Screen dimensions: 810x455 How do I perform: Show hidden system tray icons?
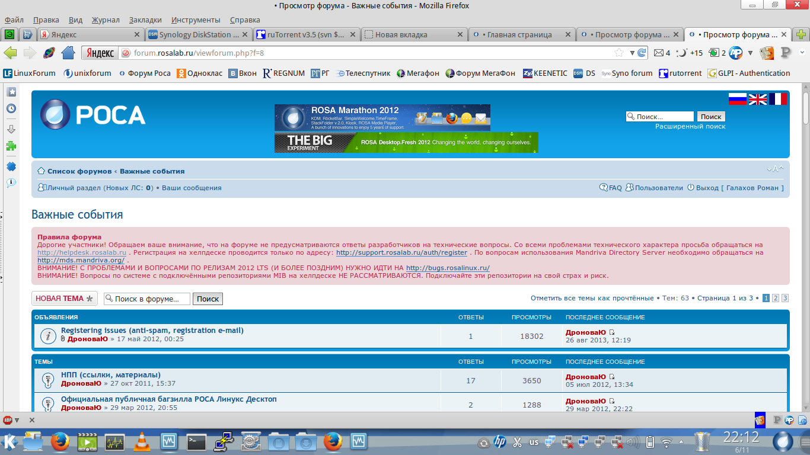[680, 442]
